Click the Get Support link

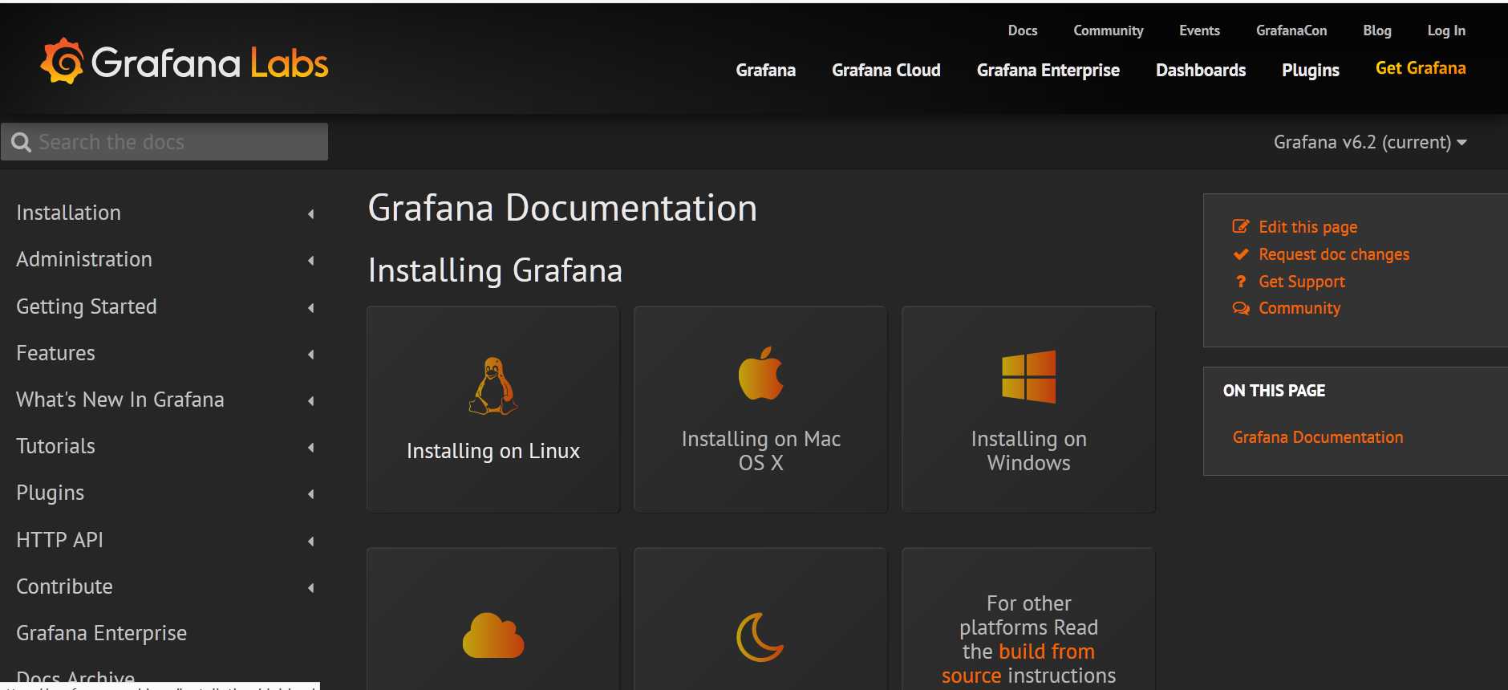(x=1301, y=282)
